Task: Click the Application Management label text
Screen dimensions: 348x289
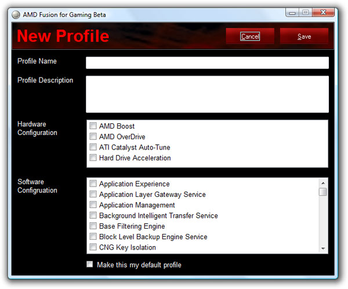Action: coord(137,205)
